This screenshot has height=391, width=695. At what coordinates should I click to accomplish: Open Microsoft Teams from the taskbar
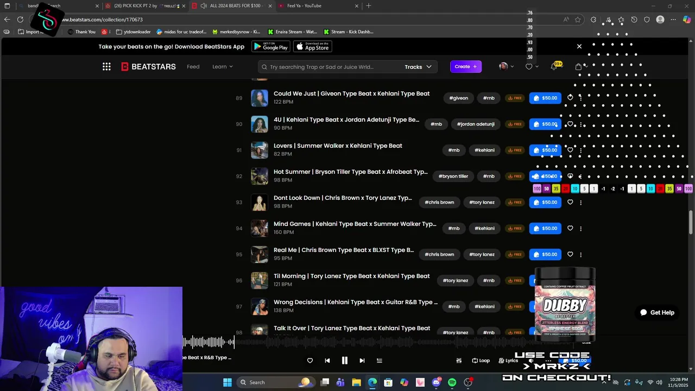[x=340, y=382]
